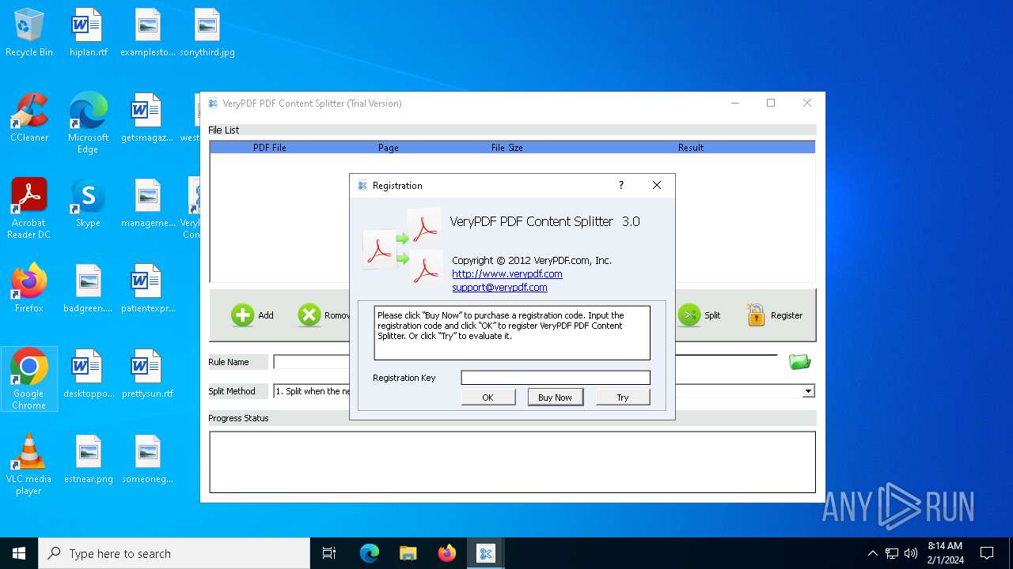Click the PDF File column header

point(270,148)
